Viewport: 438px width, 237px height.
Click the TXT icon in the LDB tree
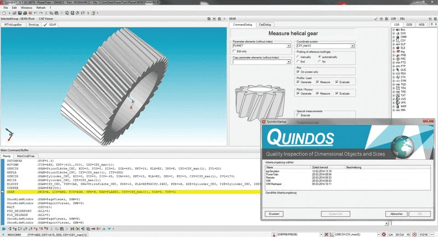pyautogui.click(x=398, y=95)
